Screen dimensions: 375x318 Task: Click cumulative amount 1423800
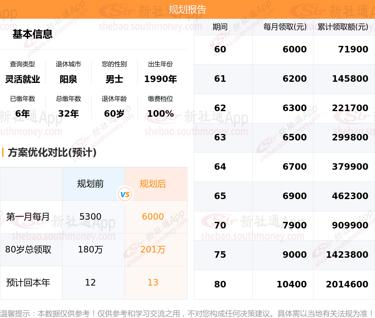click(347, 255)
